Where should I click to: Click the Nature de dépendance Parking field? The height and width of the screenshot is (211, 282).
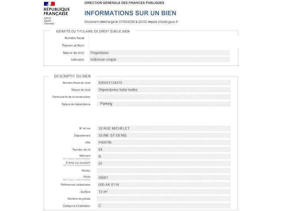(x=164, y=104)
